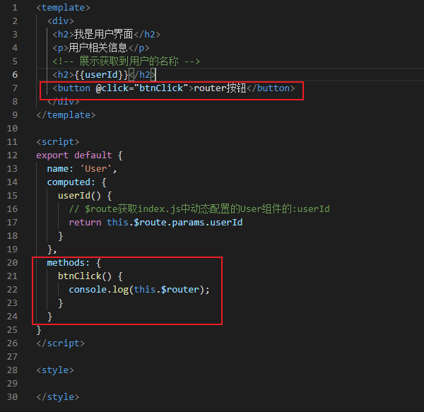Click 'export default {' on line 12

(79, 155)
